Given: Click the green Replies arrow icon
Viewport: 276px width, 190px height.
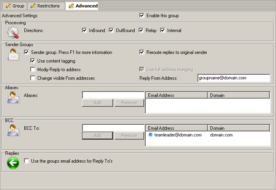Looking at the screenshot, I should tap(13, 163).
